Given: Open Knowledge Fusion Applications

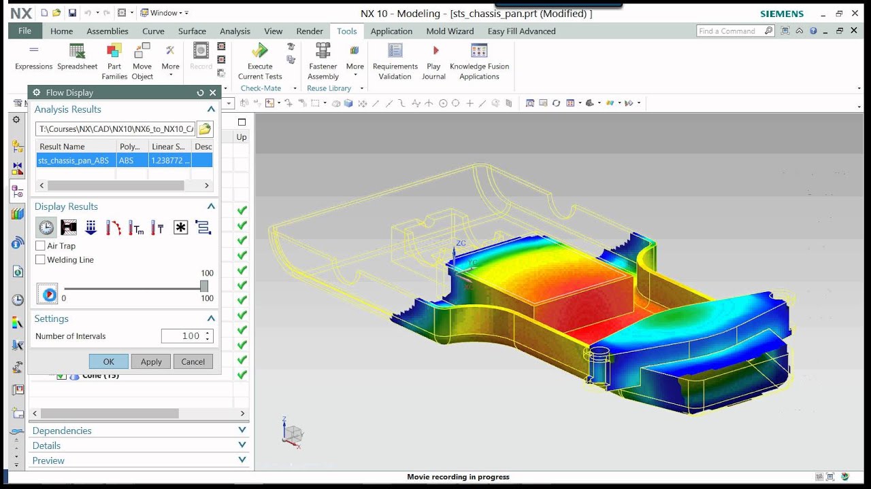Looking at the screenshot, I should tap(480, 61).
